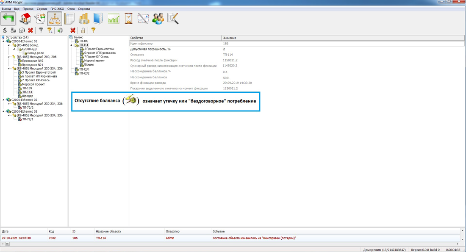
Task: Click the red X in devices toolbar
Action: (31, 30)
